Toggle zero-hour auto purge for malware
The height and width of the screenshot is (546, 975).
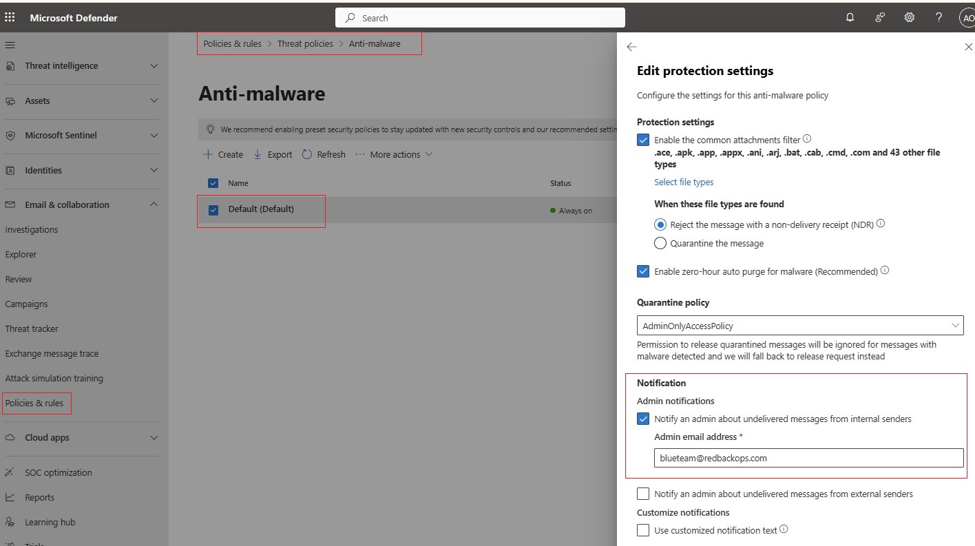point(643,271)
